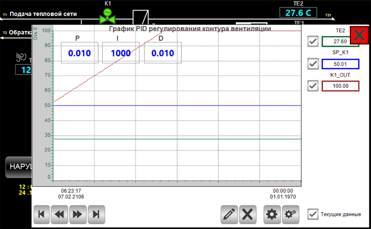This screenshot has height=229, width=371.
Task: Edit the P coefficient value field
Action: 79,53
